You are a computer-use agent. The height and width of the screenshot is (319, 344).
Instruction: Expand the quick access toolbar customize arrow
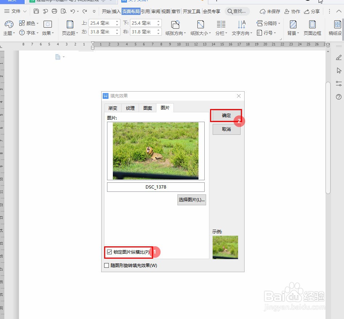tap(94, 11)
